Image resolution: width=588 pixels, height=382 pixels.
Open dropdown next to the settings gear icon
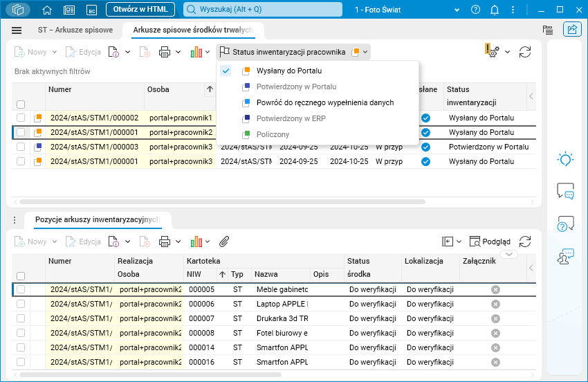[507, 52]
